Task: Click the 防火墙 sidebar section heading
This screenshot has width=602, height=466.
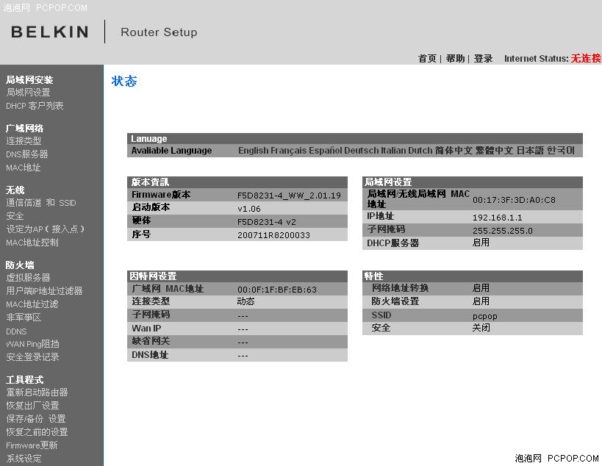Action: (20, 265)
